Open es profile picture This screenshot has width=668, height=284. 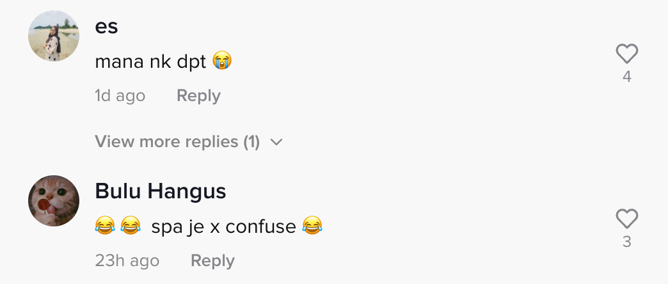54,36
